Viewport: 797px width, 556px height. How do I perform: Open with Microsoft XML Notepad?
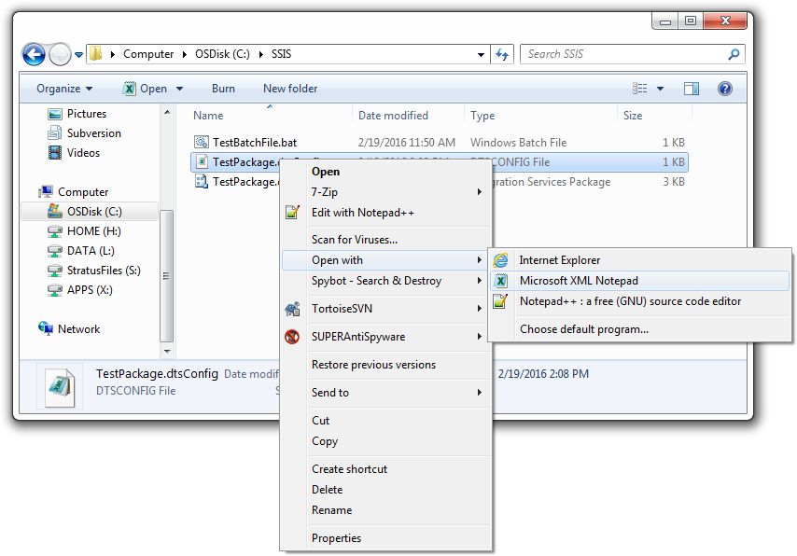(x=639, y=281)
